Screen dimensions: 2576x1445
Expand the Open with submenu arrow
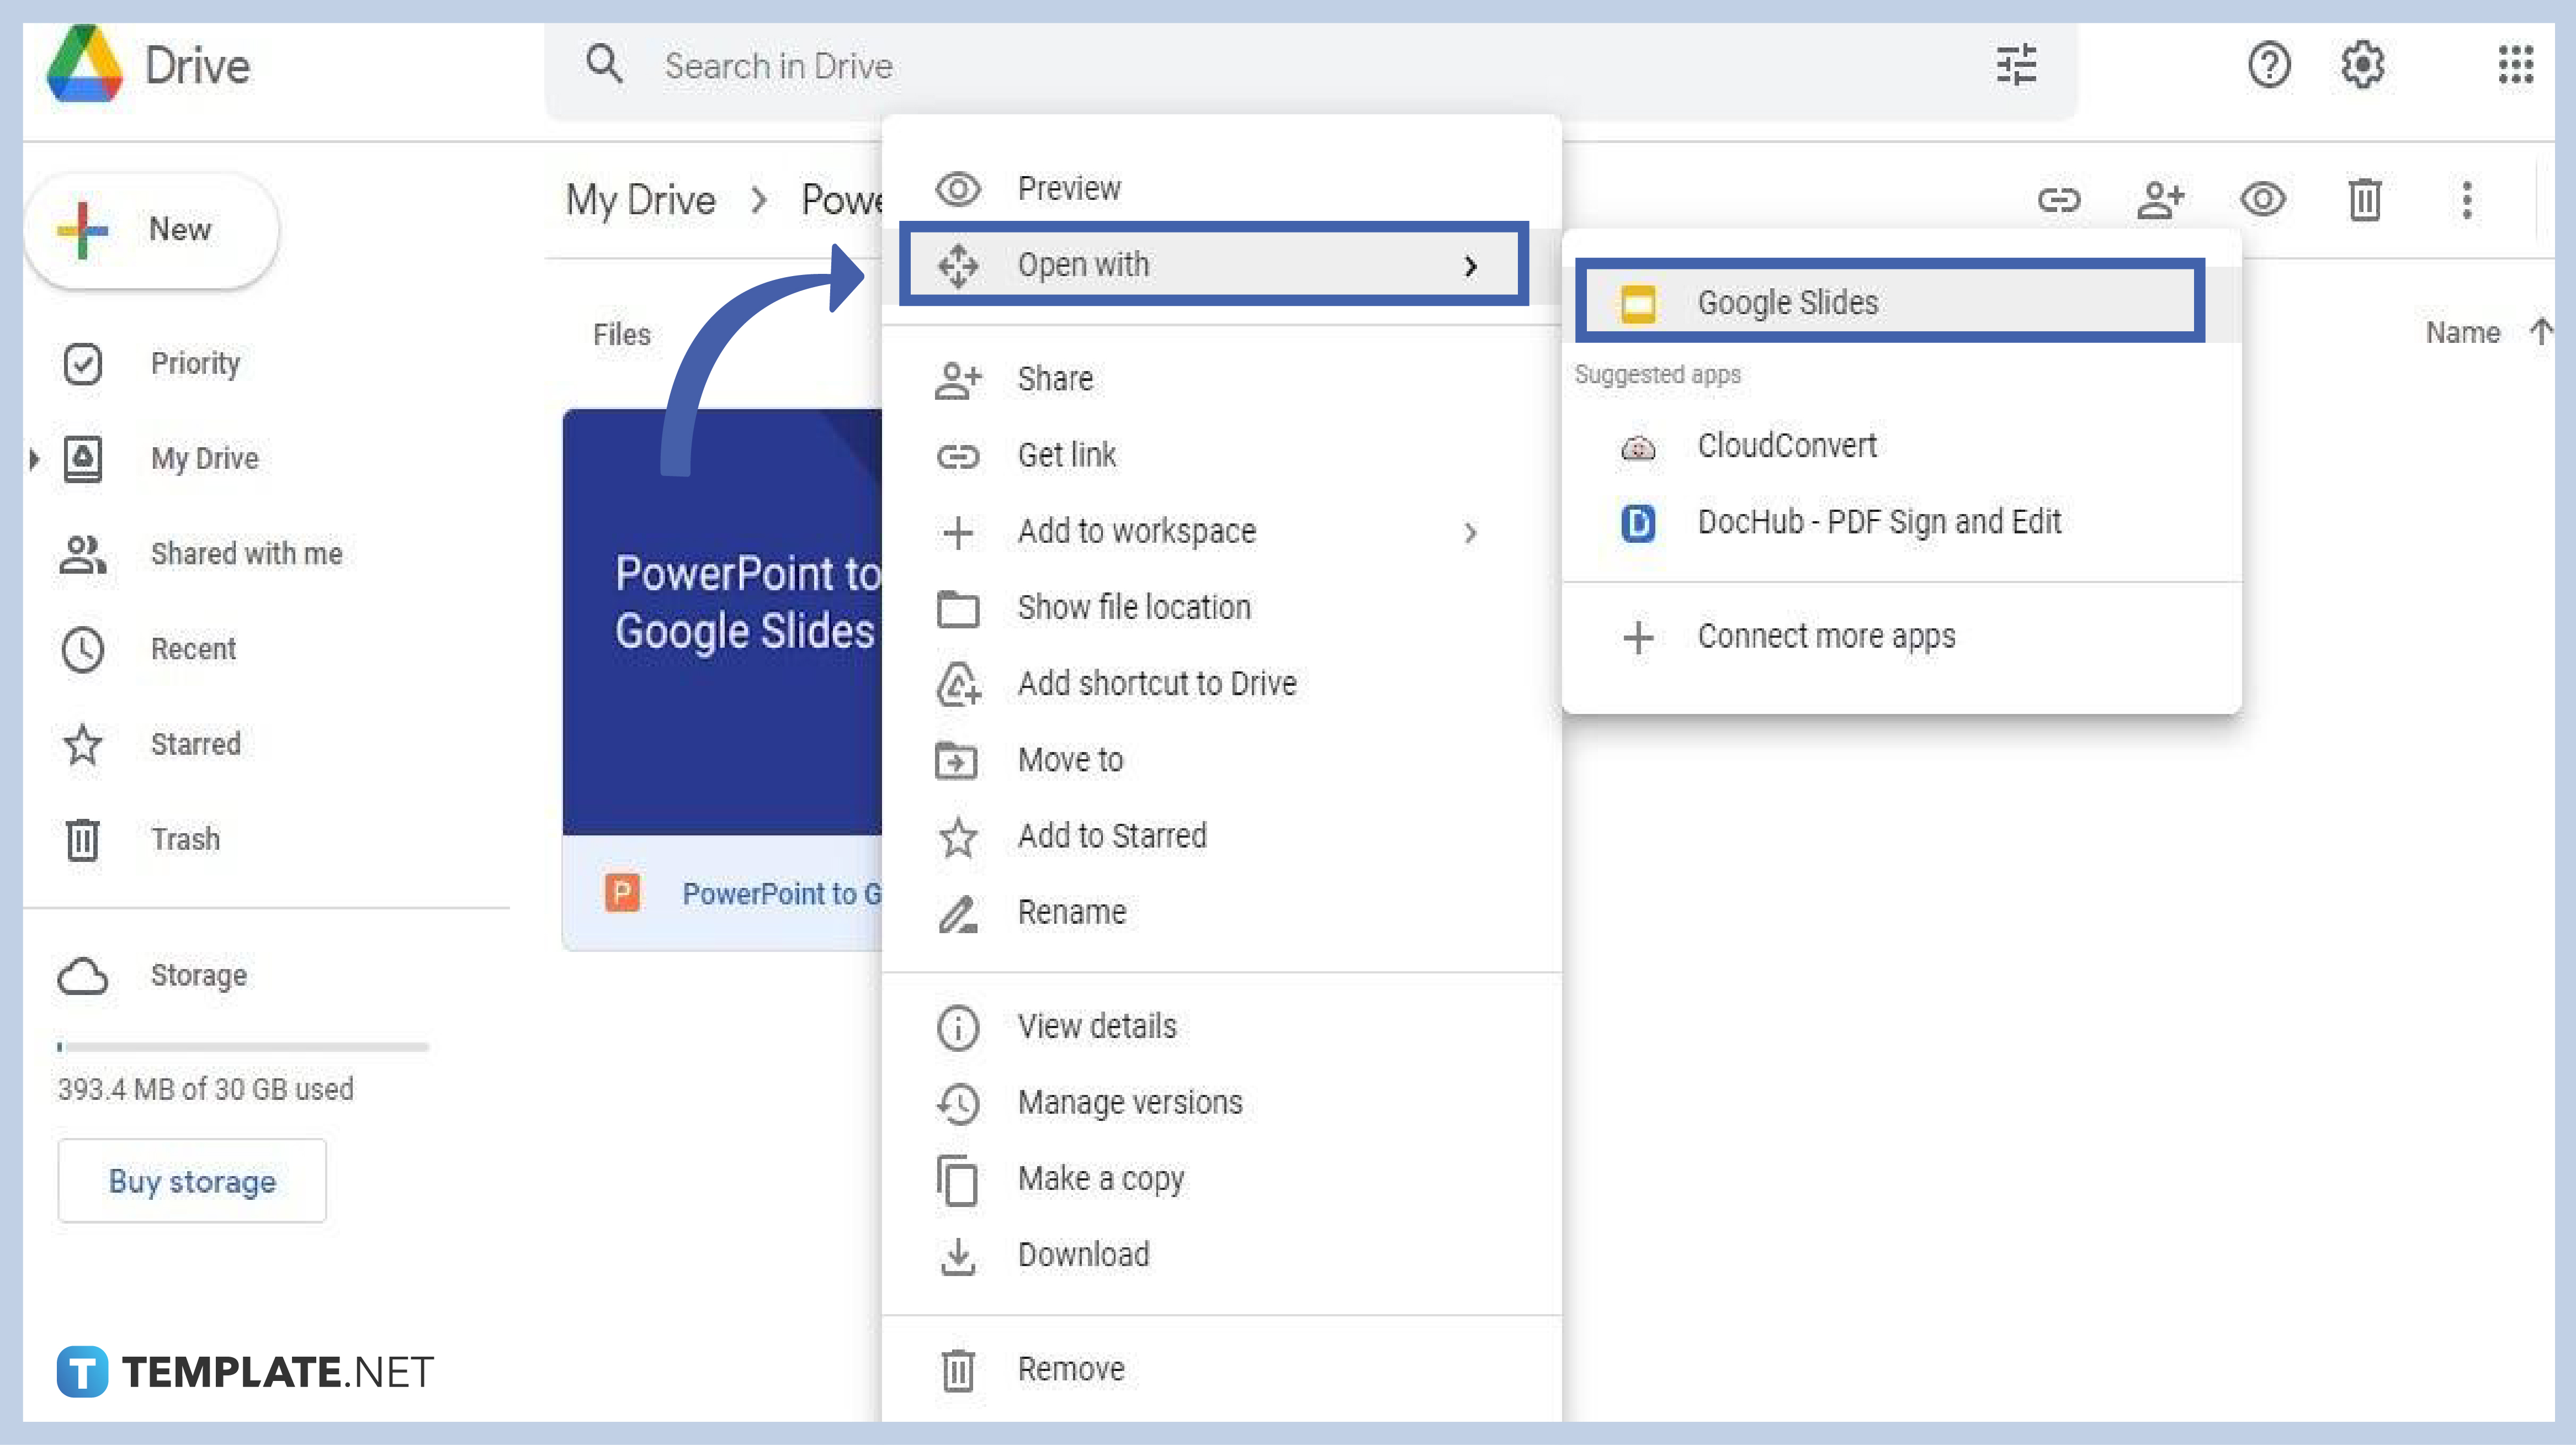click(1470, 266)
